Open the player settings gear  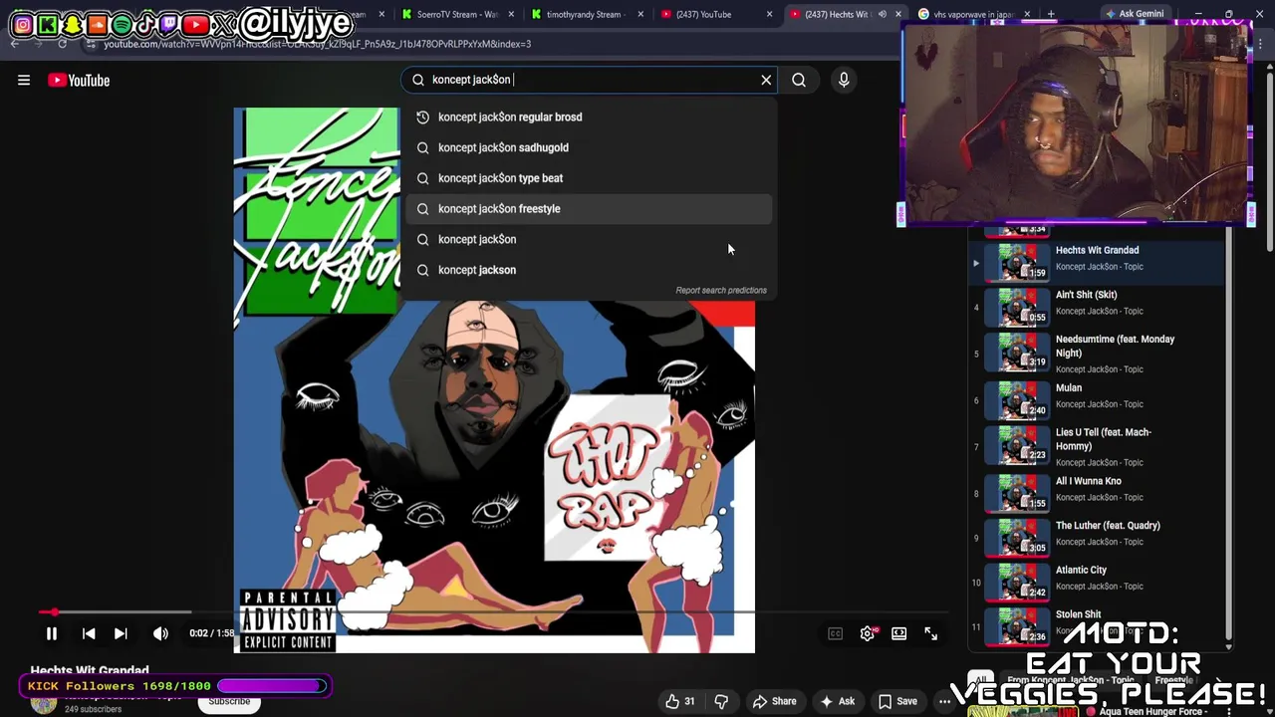(868, 633)
